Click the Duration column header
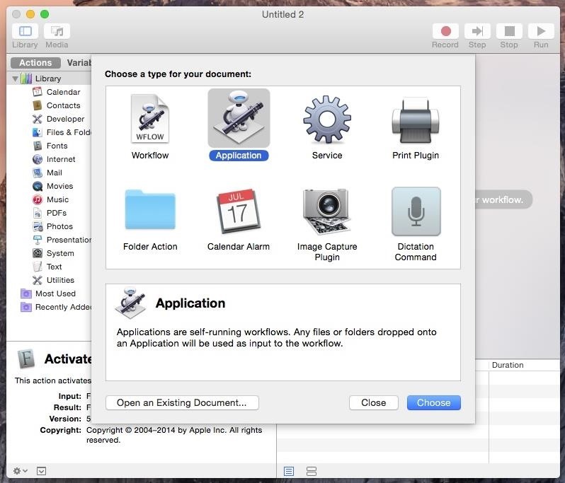Image resolution: width=565 pixels, height=483 pixels. pos(508,365)
